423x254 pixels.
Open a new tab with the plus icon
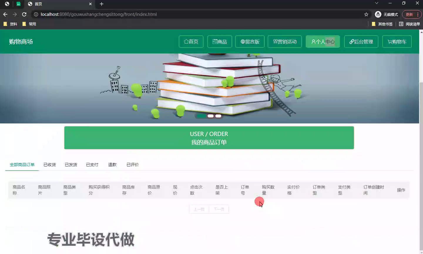click(102, 4)
